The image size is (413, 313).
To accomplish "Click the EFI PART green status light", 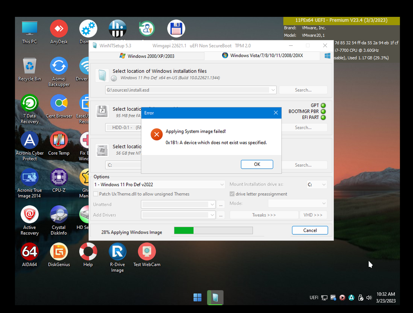I will [x=323, y=118].
